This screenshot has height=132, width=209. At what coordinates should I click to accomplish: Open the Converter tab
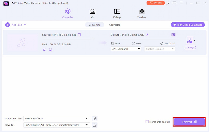tap(68, 13)
